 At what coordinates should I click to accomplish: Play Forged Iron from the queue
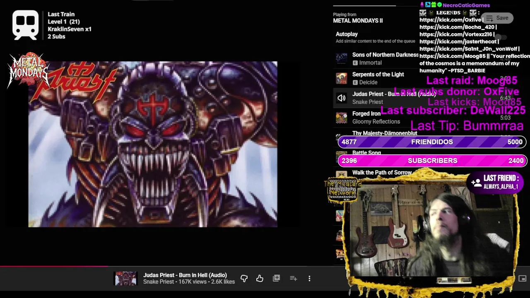[366, 113]
